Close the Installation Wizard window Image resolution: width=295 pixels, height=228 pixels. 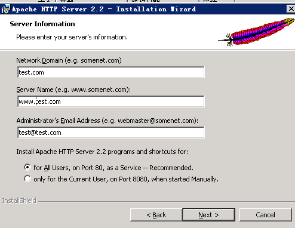coord(291,9)
